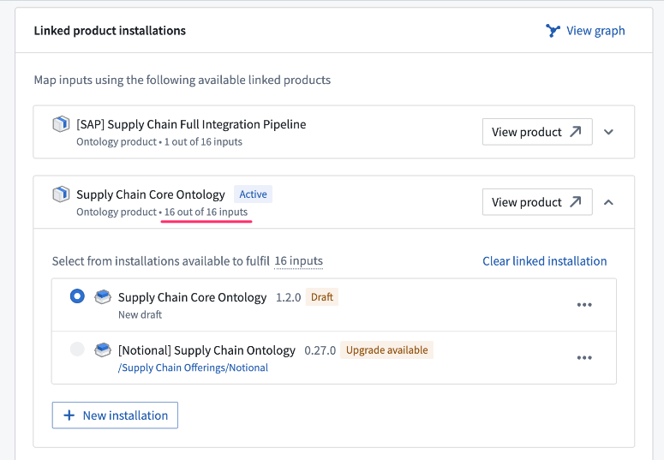Open the /Supply Chain Offerings/Notional path link
This screenshot has width=664, height=460.
193,367
